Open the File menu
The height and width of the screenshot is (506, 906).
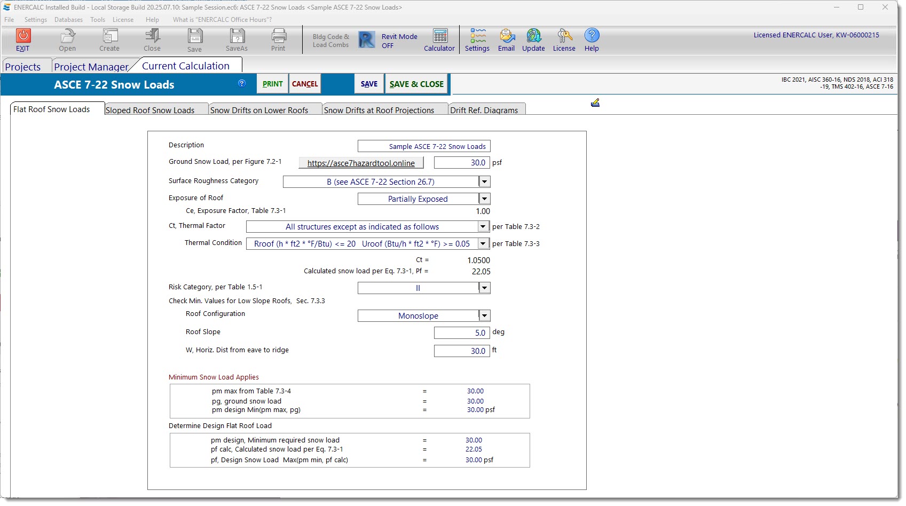coord(9,20)
